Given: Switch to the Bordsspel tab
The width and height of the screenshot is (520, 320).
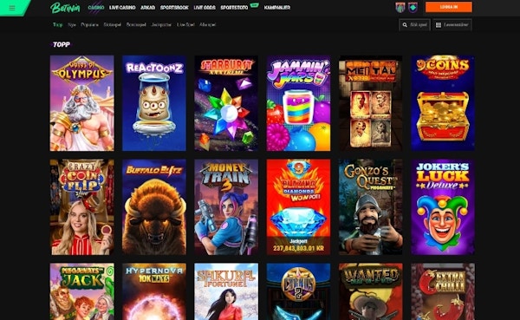Looking at the screenshot, I should (x=136, y=24).
